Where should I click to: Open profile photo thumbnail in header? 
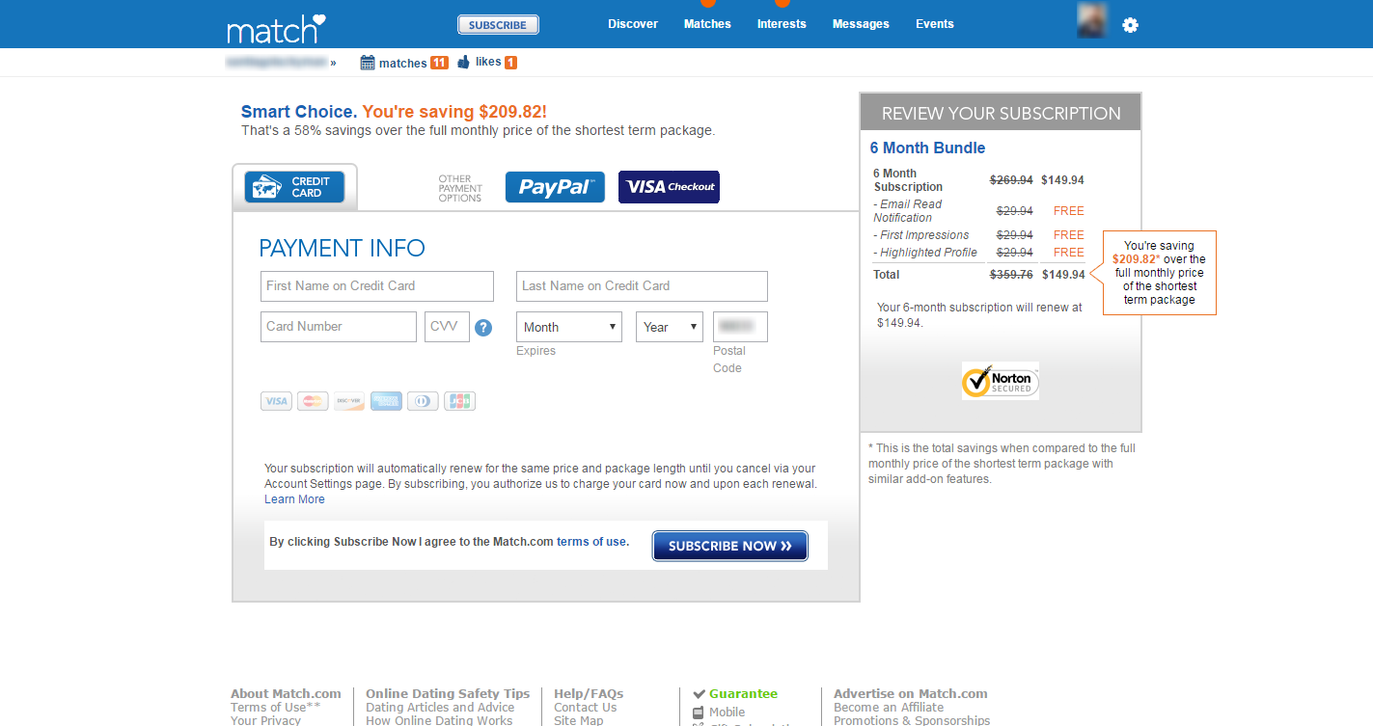point(1092,20)
